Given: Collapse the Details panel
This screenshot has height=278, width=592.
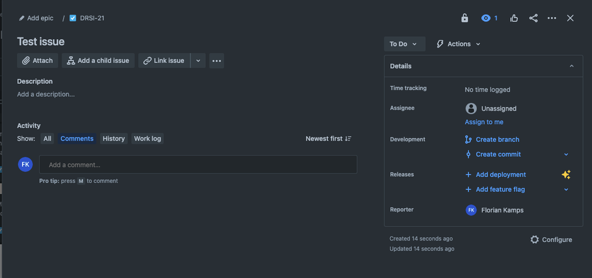Looking at the screenshot, I should point(572,66).
